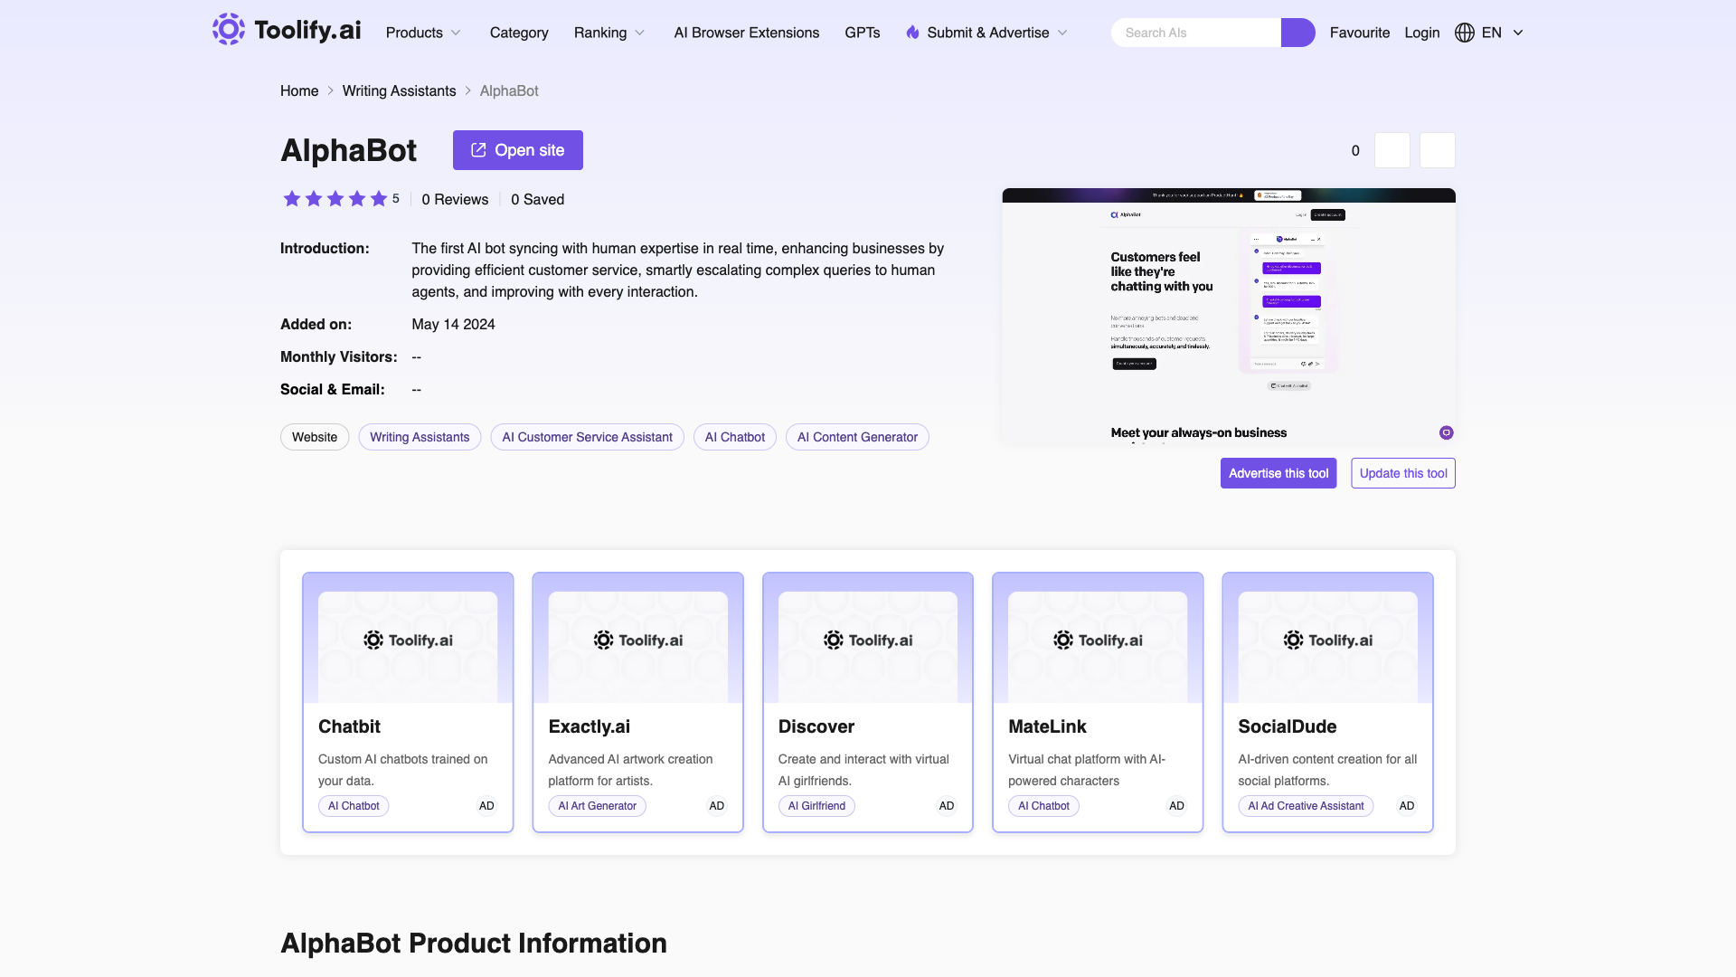Open the Submit & Advertise dropdown
This screenshot has height=977, width=1736.
click(x=986, y=33)
